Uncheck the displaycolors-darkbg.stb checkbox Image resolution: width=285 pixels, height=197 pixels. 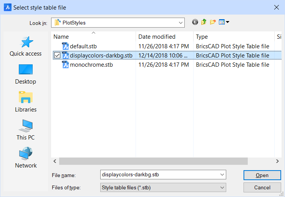(x=57, y=55)
